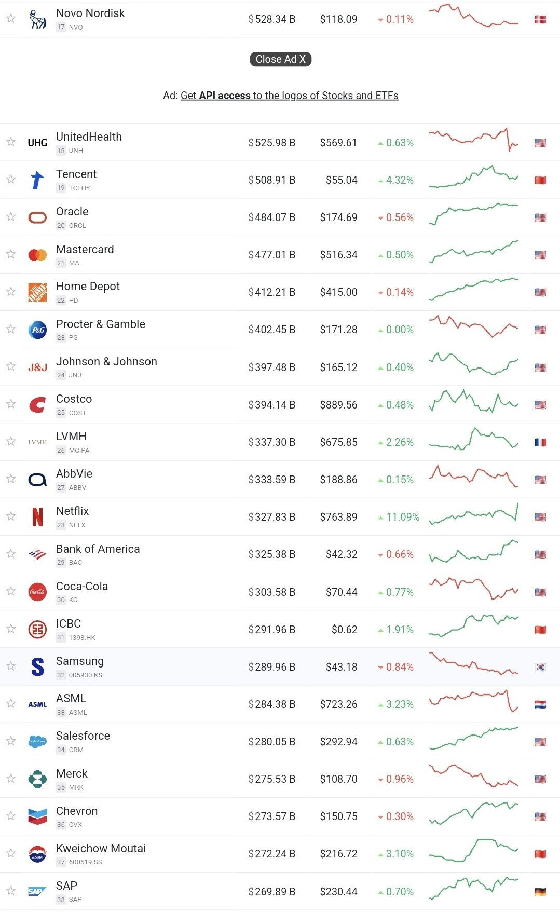Toggle favorite star for Oracle

(x=11, y=216)
